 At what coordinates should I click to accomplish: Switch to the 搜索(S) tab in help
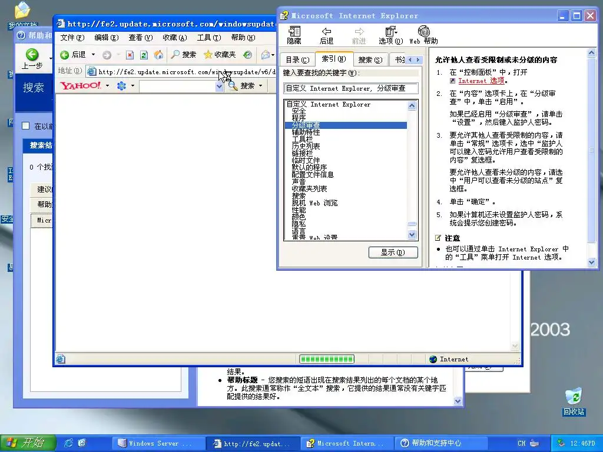[x=370, y=60]
